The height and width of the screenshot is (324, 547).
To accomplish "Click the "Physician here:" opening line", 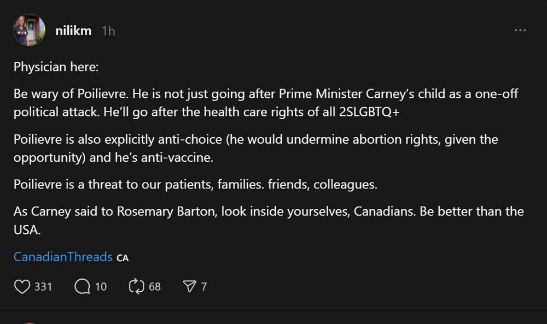I will click(55, 67).
